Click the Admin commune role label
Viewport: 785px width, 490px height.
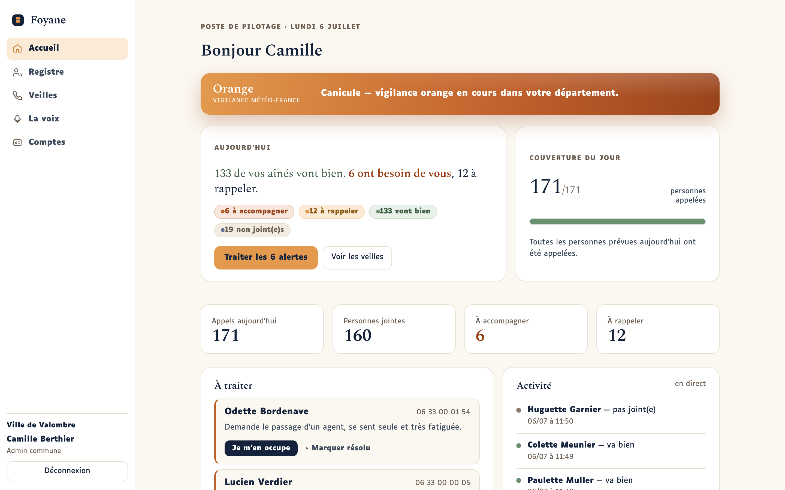(34, 451)
